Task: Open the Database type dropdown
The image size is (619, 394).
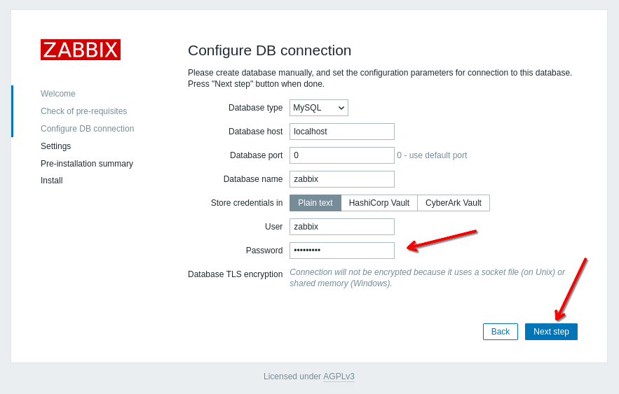Action: [x=318, y=108]
